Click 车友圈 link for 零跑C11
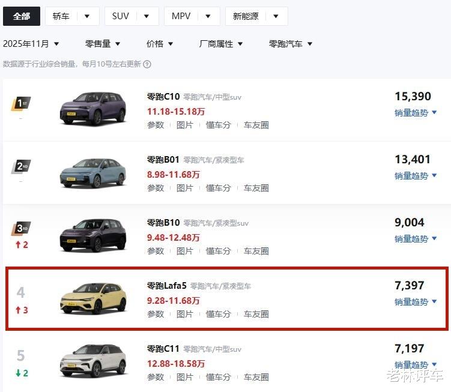The height and width of the screenshot is (392, 451). coord(256,377)
